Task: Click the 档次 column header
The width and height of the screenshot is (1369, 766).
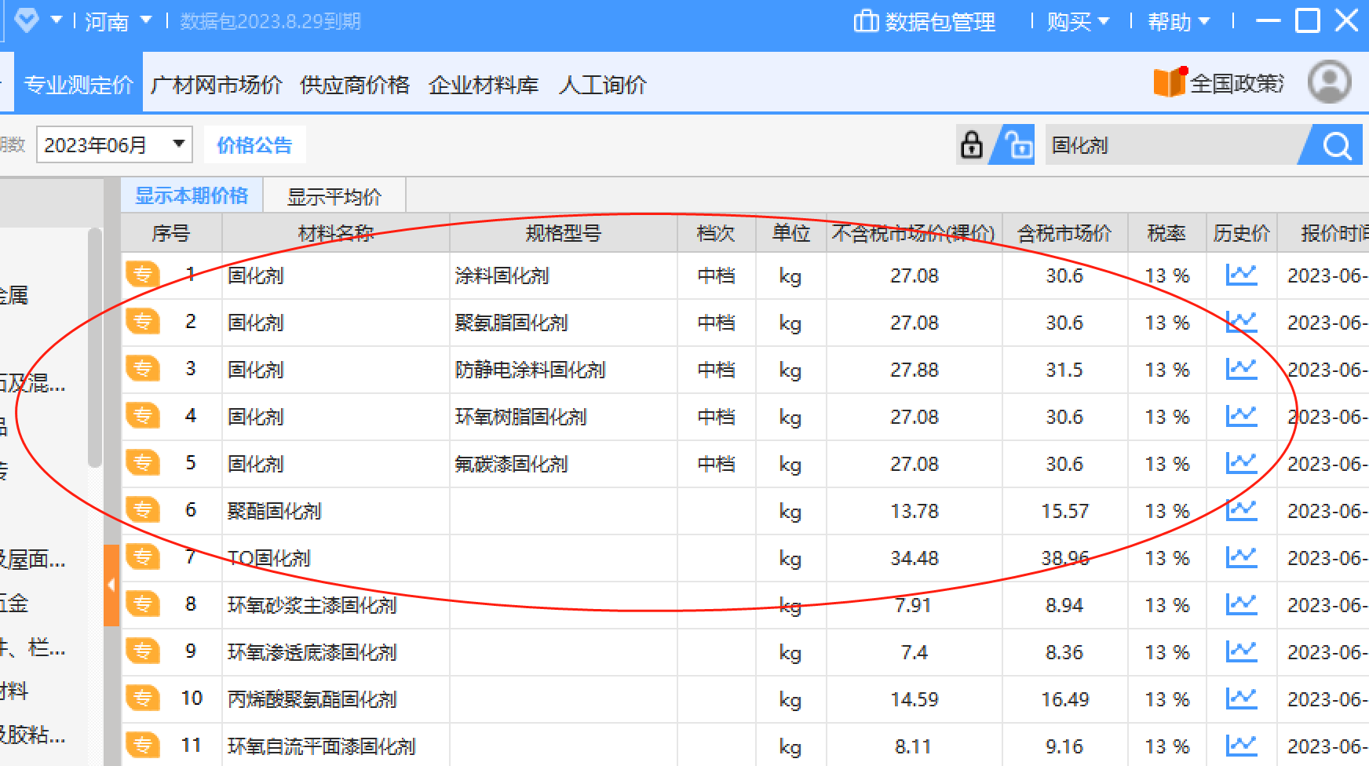Action: [x=716, y=233]
